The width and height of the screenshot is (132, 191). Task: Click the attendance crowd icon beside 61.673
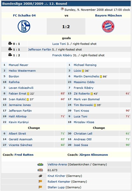coord(40,170)
